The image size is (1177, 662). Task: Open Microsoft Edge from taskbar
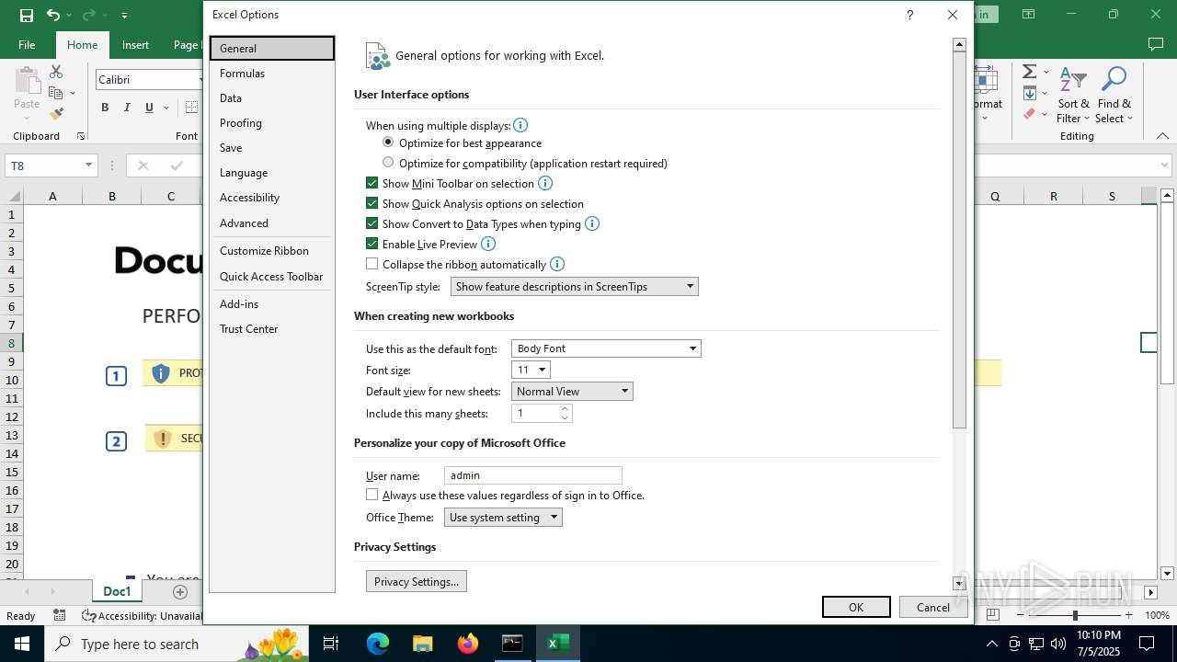click(378, 644)
